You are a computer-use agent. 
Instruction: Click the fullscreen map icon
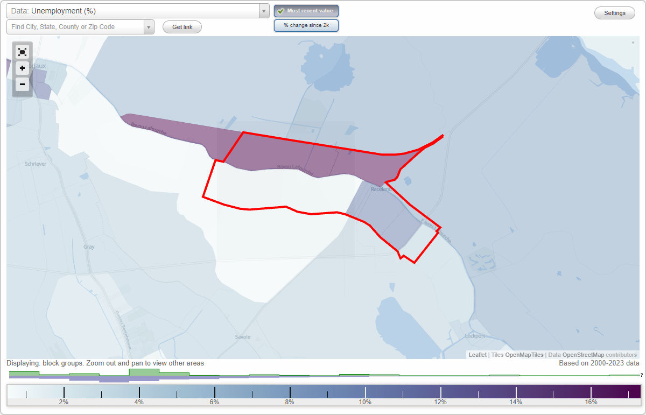(x=22, y=52)
